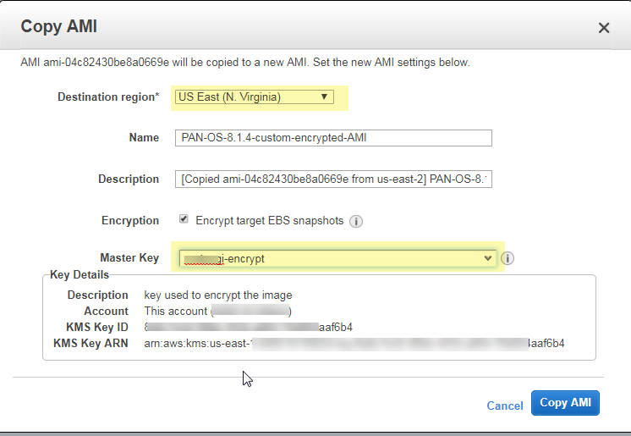Open the Destination region dropdown
631x436 pixels.
(253, 97)
